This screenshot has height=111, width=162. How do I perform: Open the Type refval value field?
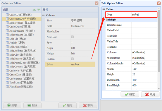(144, 15)
